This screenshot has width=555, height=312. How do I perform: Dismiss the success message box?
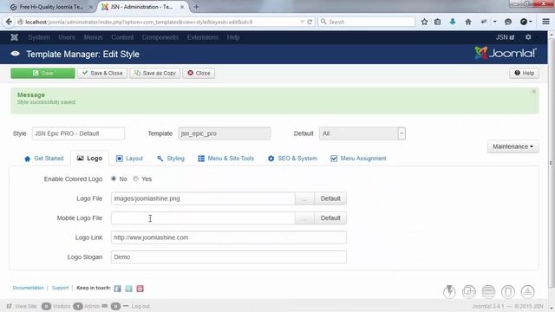(x=533, y=92)
